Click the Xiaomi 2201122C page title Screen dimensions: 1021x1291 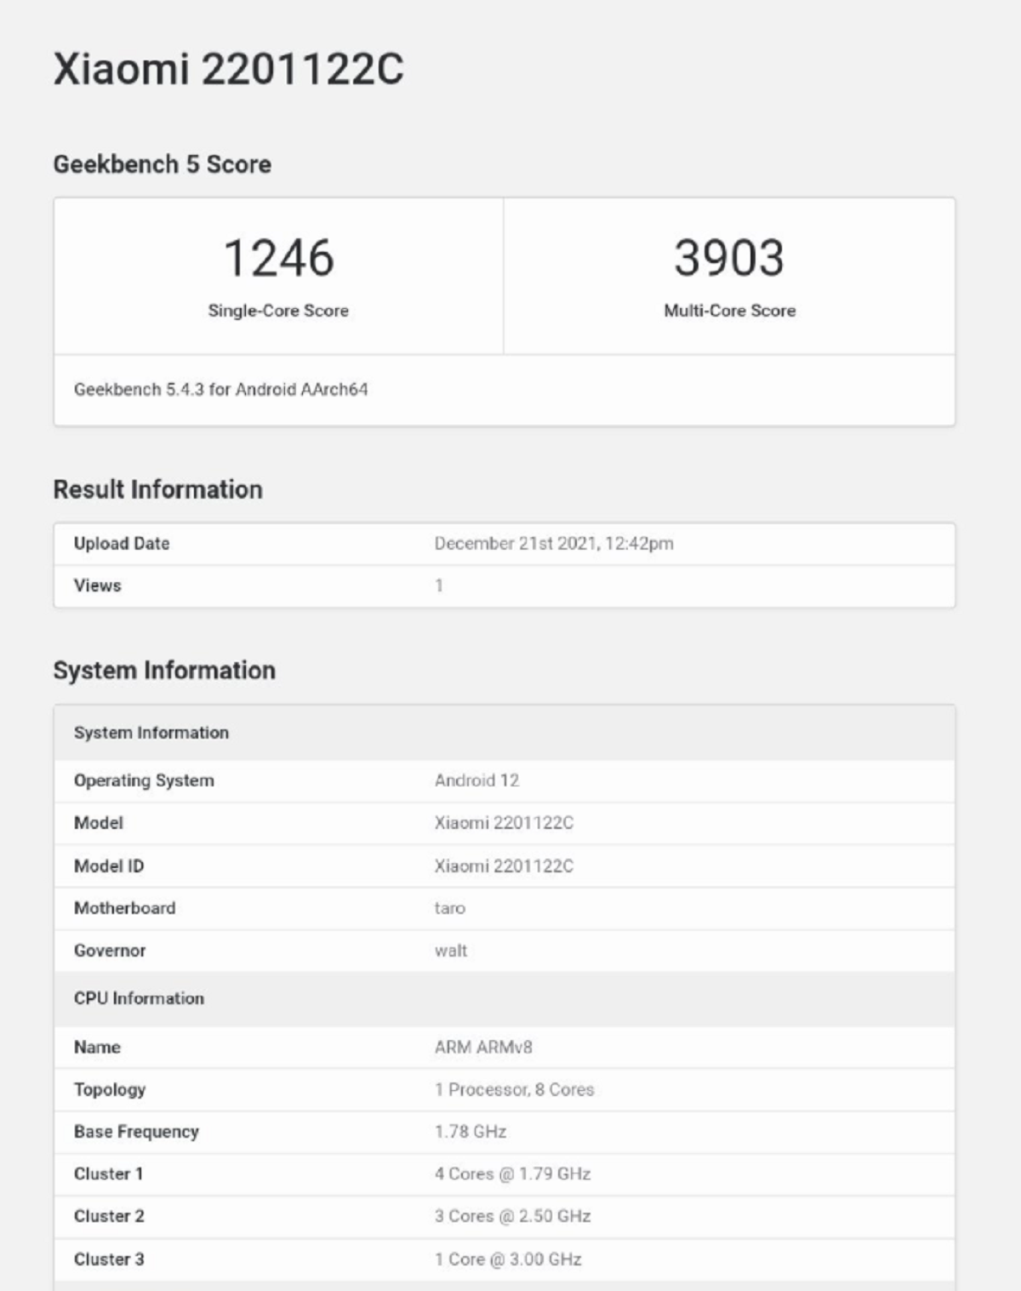pos(228,69)
